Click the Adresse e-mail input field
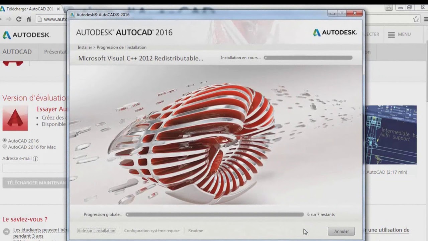This screenshot has height=241, width=428. (x=34, y=168)
